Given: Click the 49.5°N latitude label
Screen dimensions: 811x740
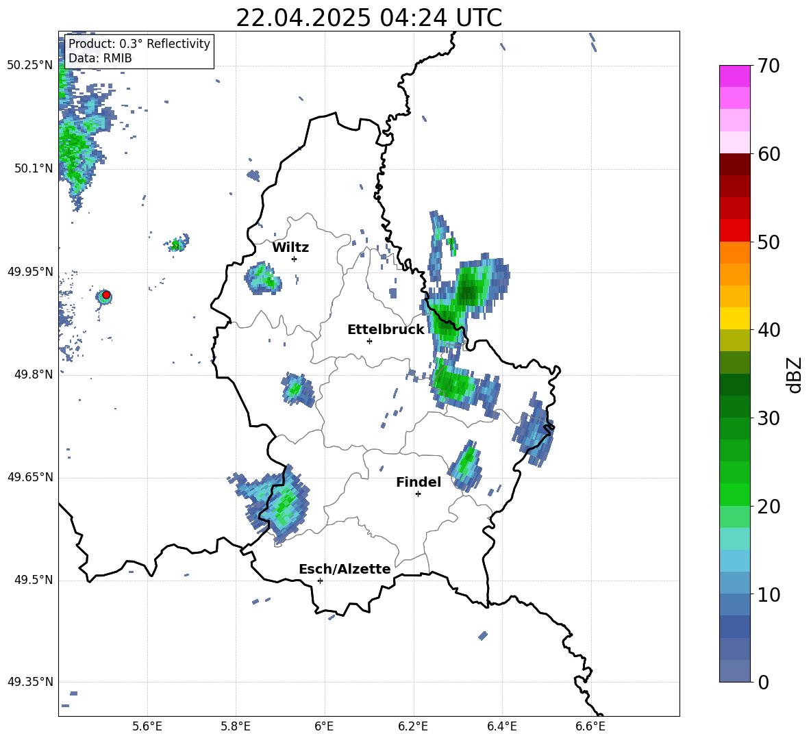Looking at the screenshot, I should tap(34, 580).
